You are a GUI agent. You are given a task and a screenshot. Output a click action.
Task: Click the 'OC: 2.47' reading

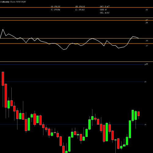pos(105,7)
